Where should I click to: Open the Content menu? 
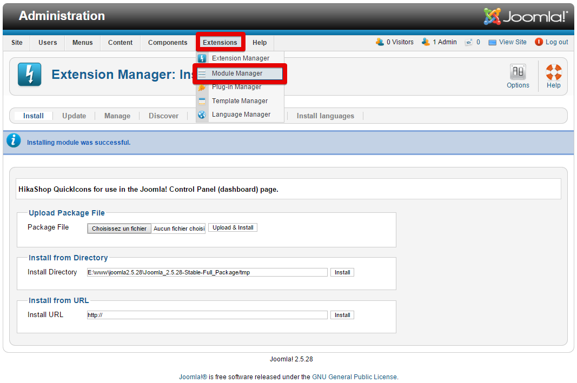(x=121, y=43)
